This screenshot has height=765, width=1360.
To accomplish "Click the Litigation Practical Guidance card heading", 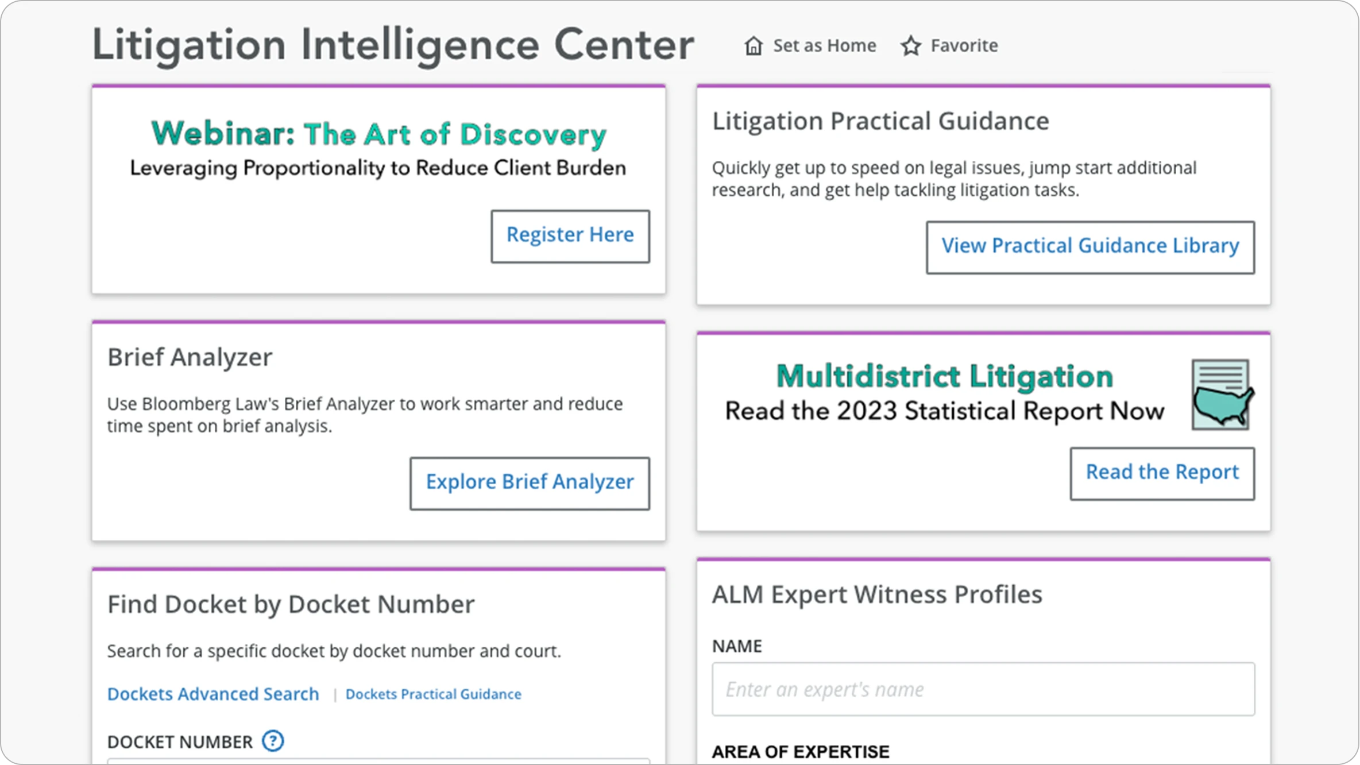I will click(880, 121).
